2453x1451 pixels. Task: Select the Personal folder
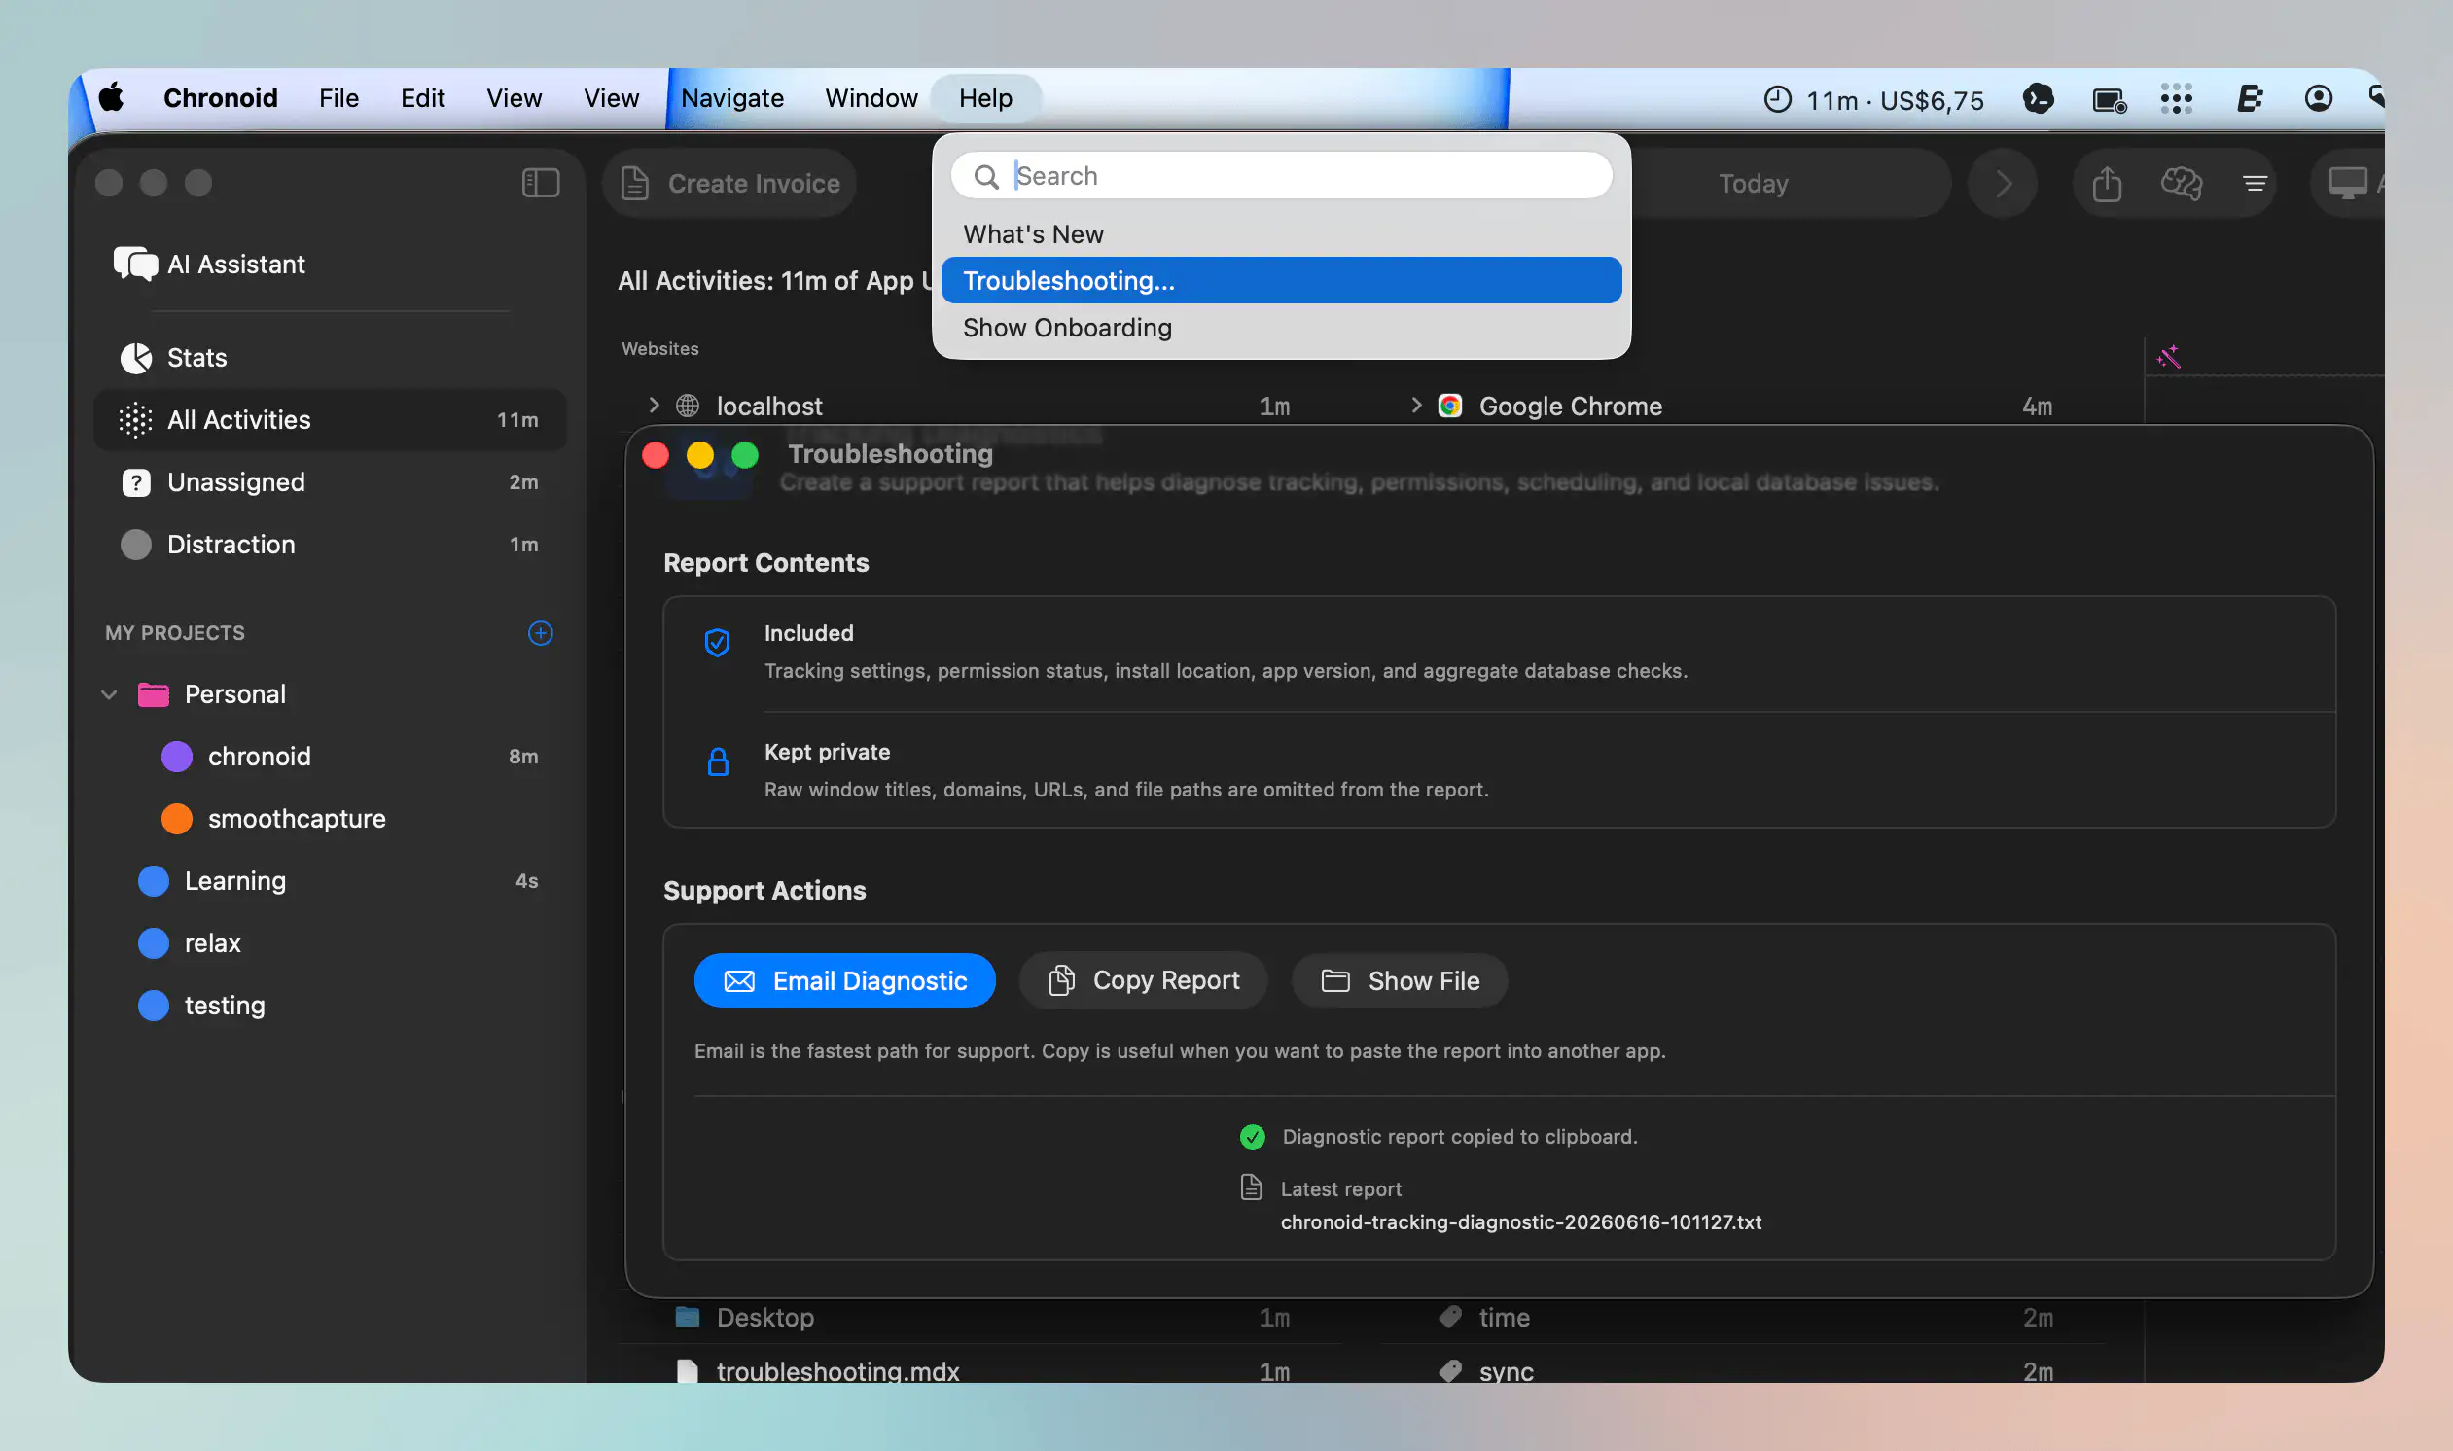(x=331, y=694)
